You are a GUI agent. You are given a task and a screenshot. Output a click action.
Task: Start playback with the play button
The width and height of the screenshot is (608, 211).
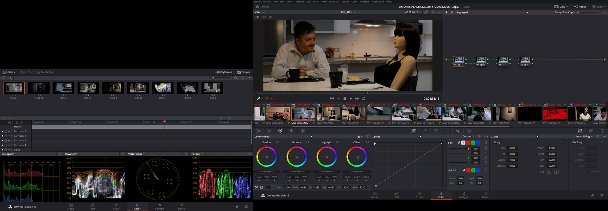click(351, 99)
